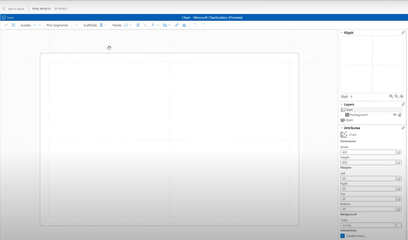The height and width of the screenshot is (240, 408).
Task: Pin the Attributes panel
Action: tap(403, 128)
